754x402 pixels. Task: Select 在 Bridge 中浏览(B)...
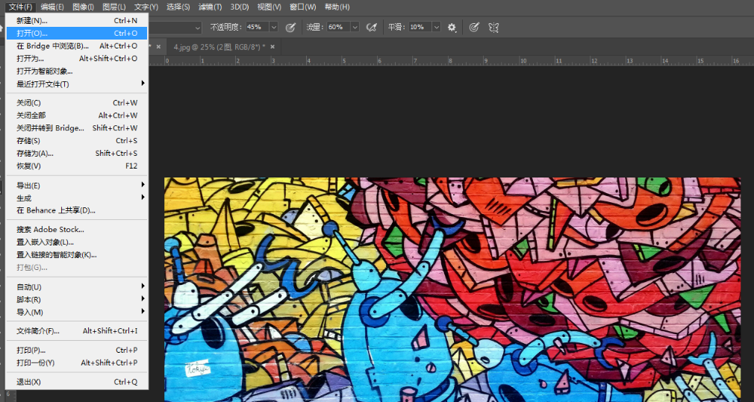click(76, 46)
